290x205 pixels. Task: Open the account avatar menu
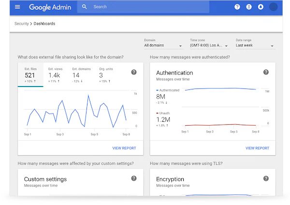(273, 7)
